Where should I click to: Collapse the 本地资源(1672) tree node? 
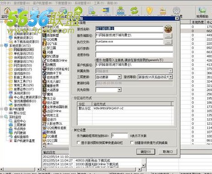1,45
